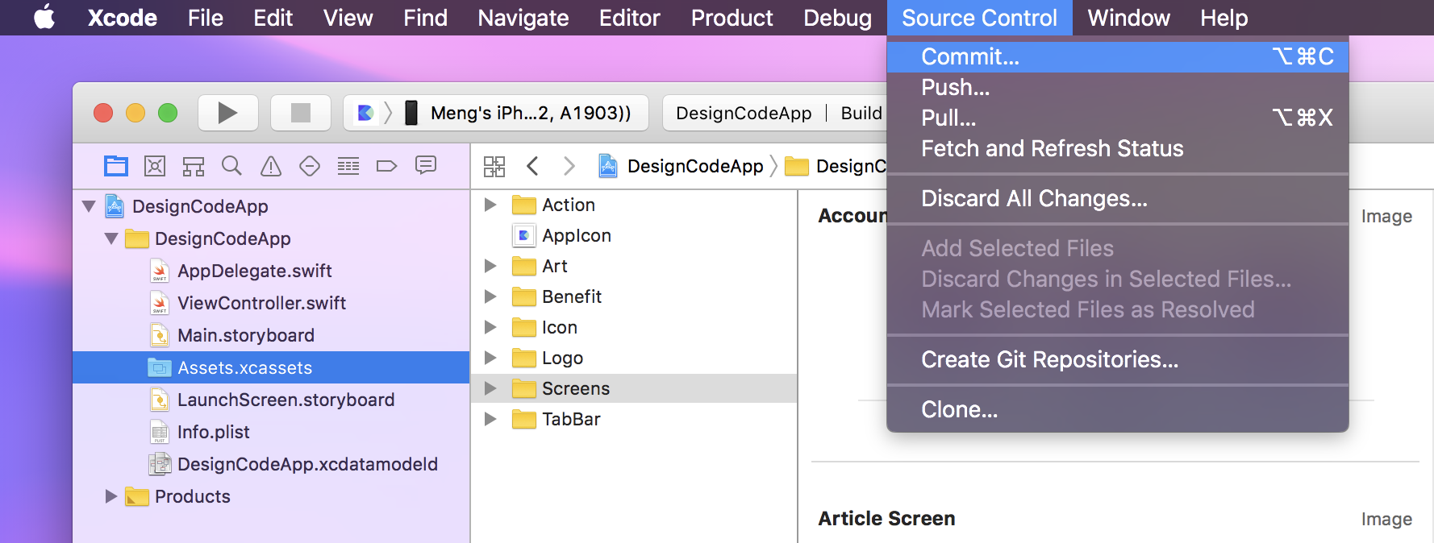Open the Source Control navigator tab
1434x543 pixels.
coord(155,166)
